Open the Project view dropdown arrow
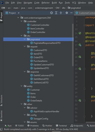 pyautogui.click(x=19, y=13)
